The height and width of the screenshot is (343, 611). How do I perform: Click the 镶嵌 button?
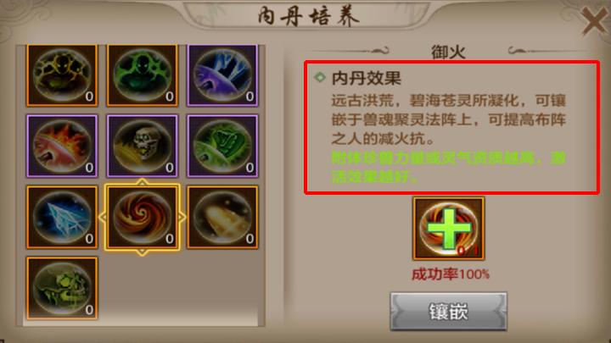449,312
